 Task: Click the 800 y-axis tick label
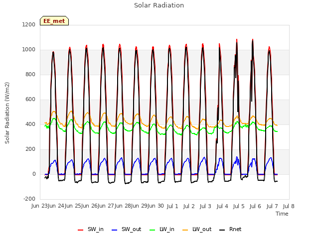click(30, 74)
